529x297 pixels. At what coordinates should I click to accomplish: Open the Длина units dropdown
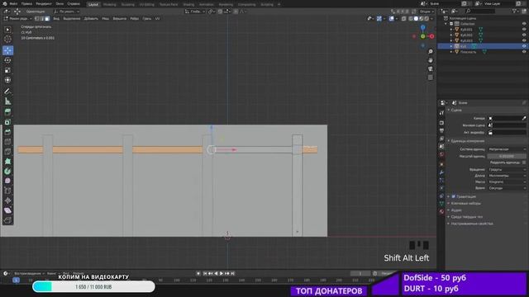507,176
